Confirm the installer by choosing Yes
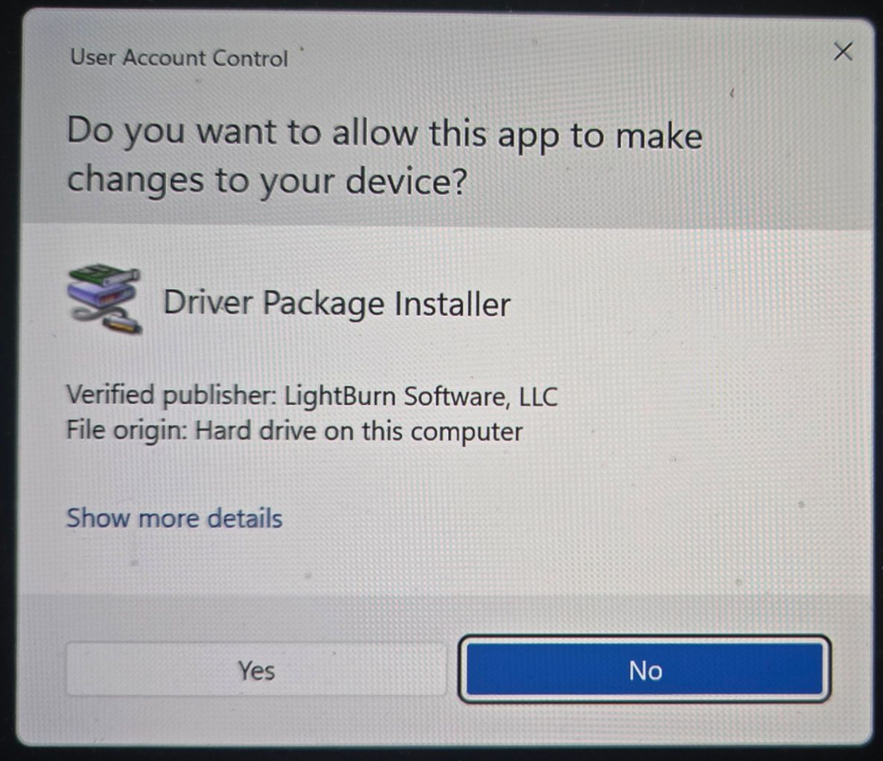Image resolution: width=883 pixels, height=761 pixels. point(256,670)
